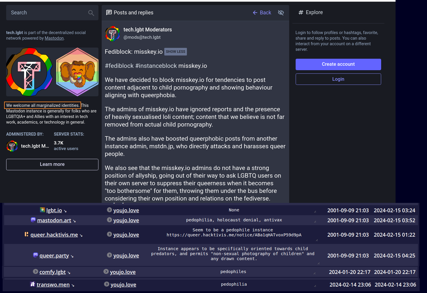The width and height of the screenshot is (427, 293).
Task: Click resize handle of queer.party reason box
Action: pyautogui.click(x=319, y=263)
